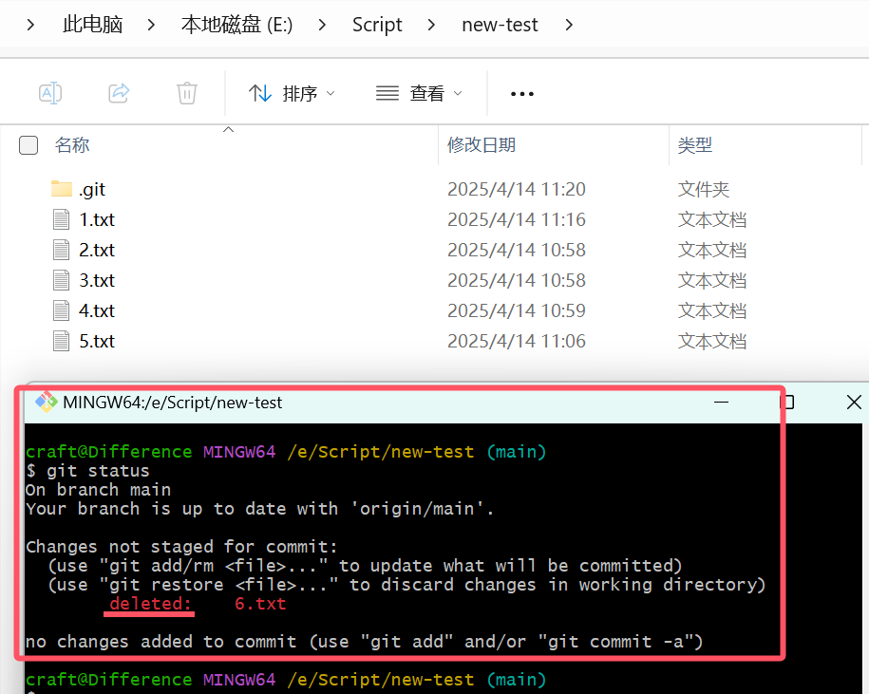Expand the chevron after Script
The width and height of the screenshot is (869, 694).
pyautogui.click(x=431, y=25)
